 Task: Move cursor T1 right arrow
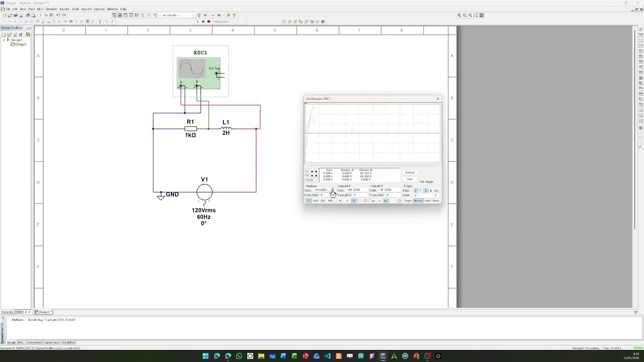(x=316, y=171)
